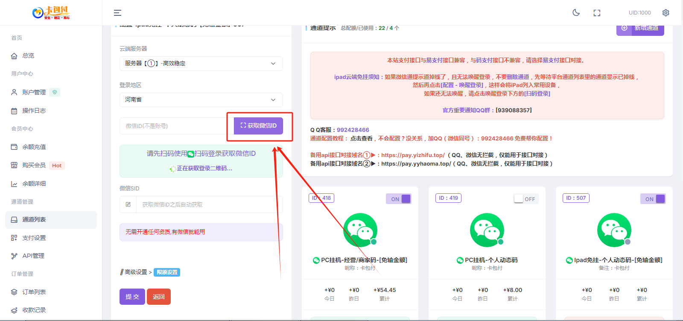Click ID : 419 badge

point(449,198)
